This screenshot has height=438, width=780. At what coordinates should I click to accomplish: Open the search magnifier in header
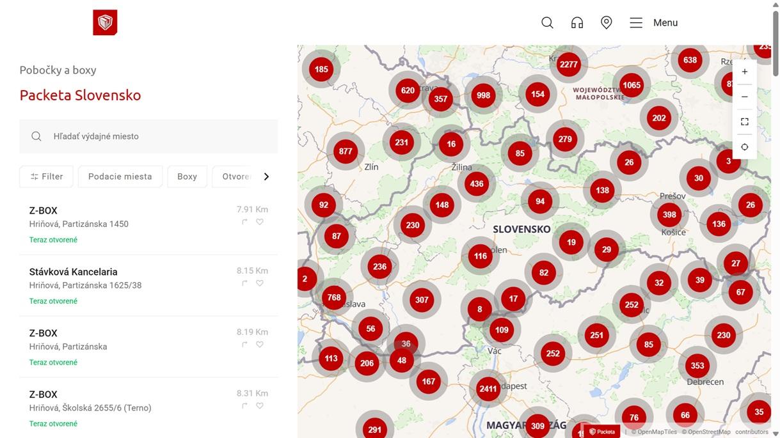[x=547, y=22]
